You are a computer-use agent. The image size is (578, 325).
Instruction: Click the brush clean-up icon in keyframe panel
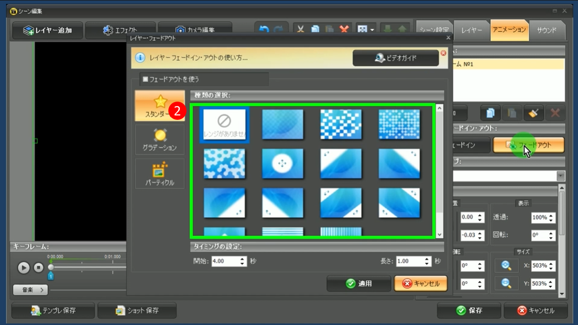533,113
